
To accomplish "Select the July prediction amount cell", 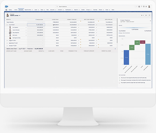I will [36, 25].
